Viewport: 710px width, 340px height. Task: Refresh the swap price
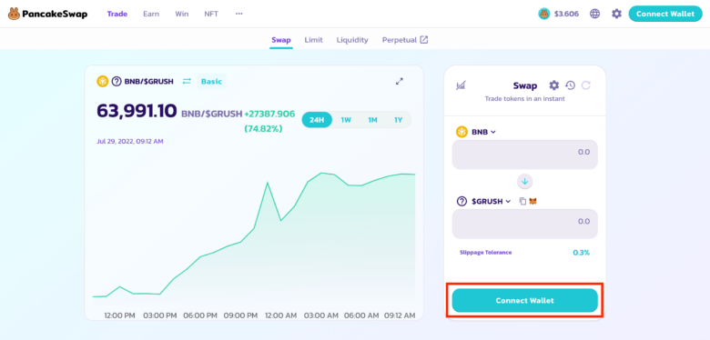coord(586,85)
